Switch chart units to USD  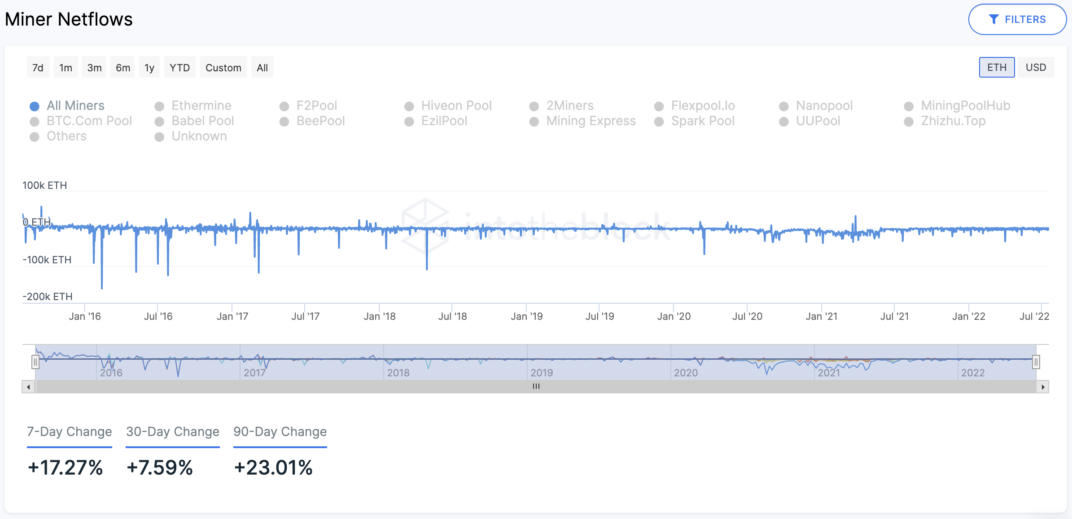point(1036,68)
